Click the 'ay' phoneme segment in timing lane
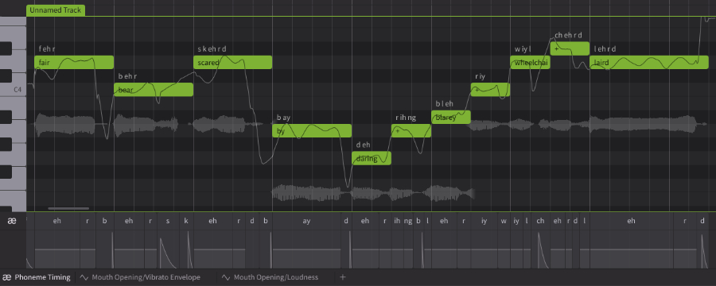Viewport: 716px width, 286px height. 306,221
